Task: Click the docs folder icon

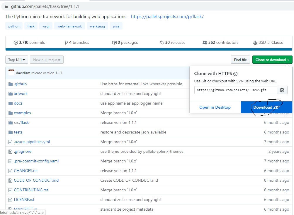Action: [x=11, y=103]
